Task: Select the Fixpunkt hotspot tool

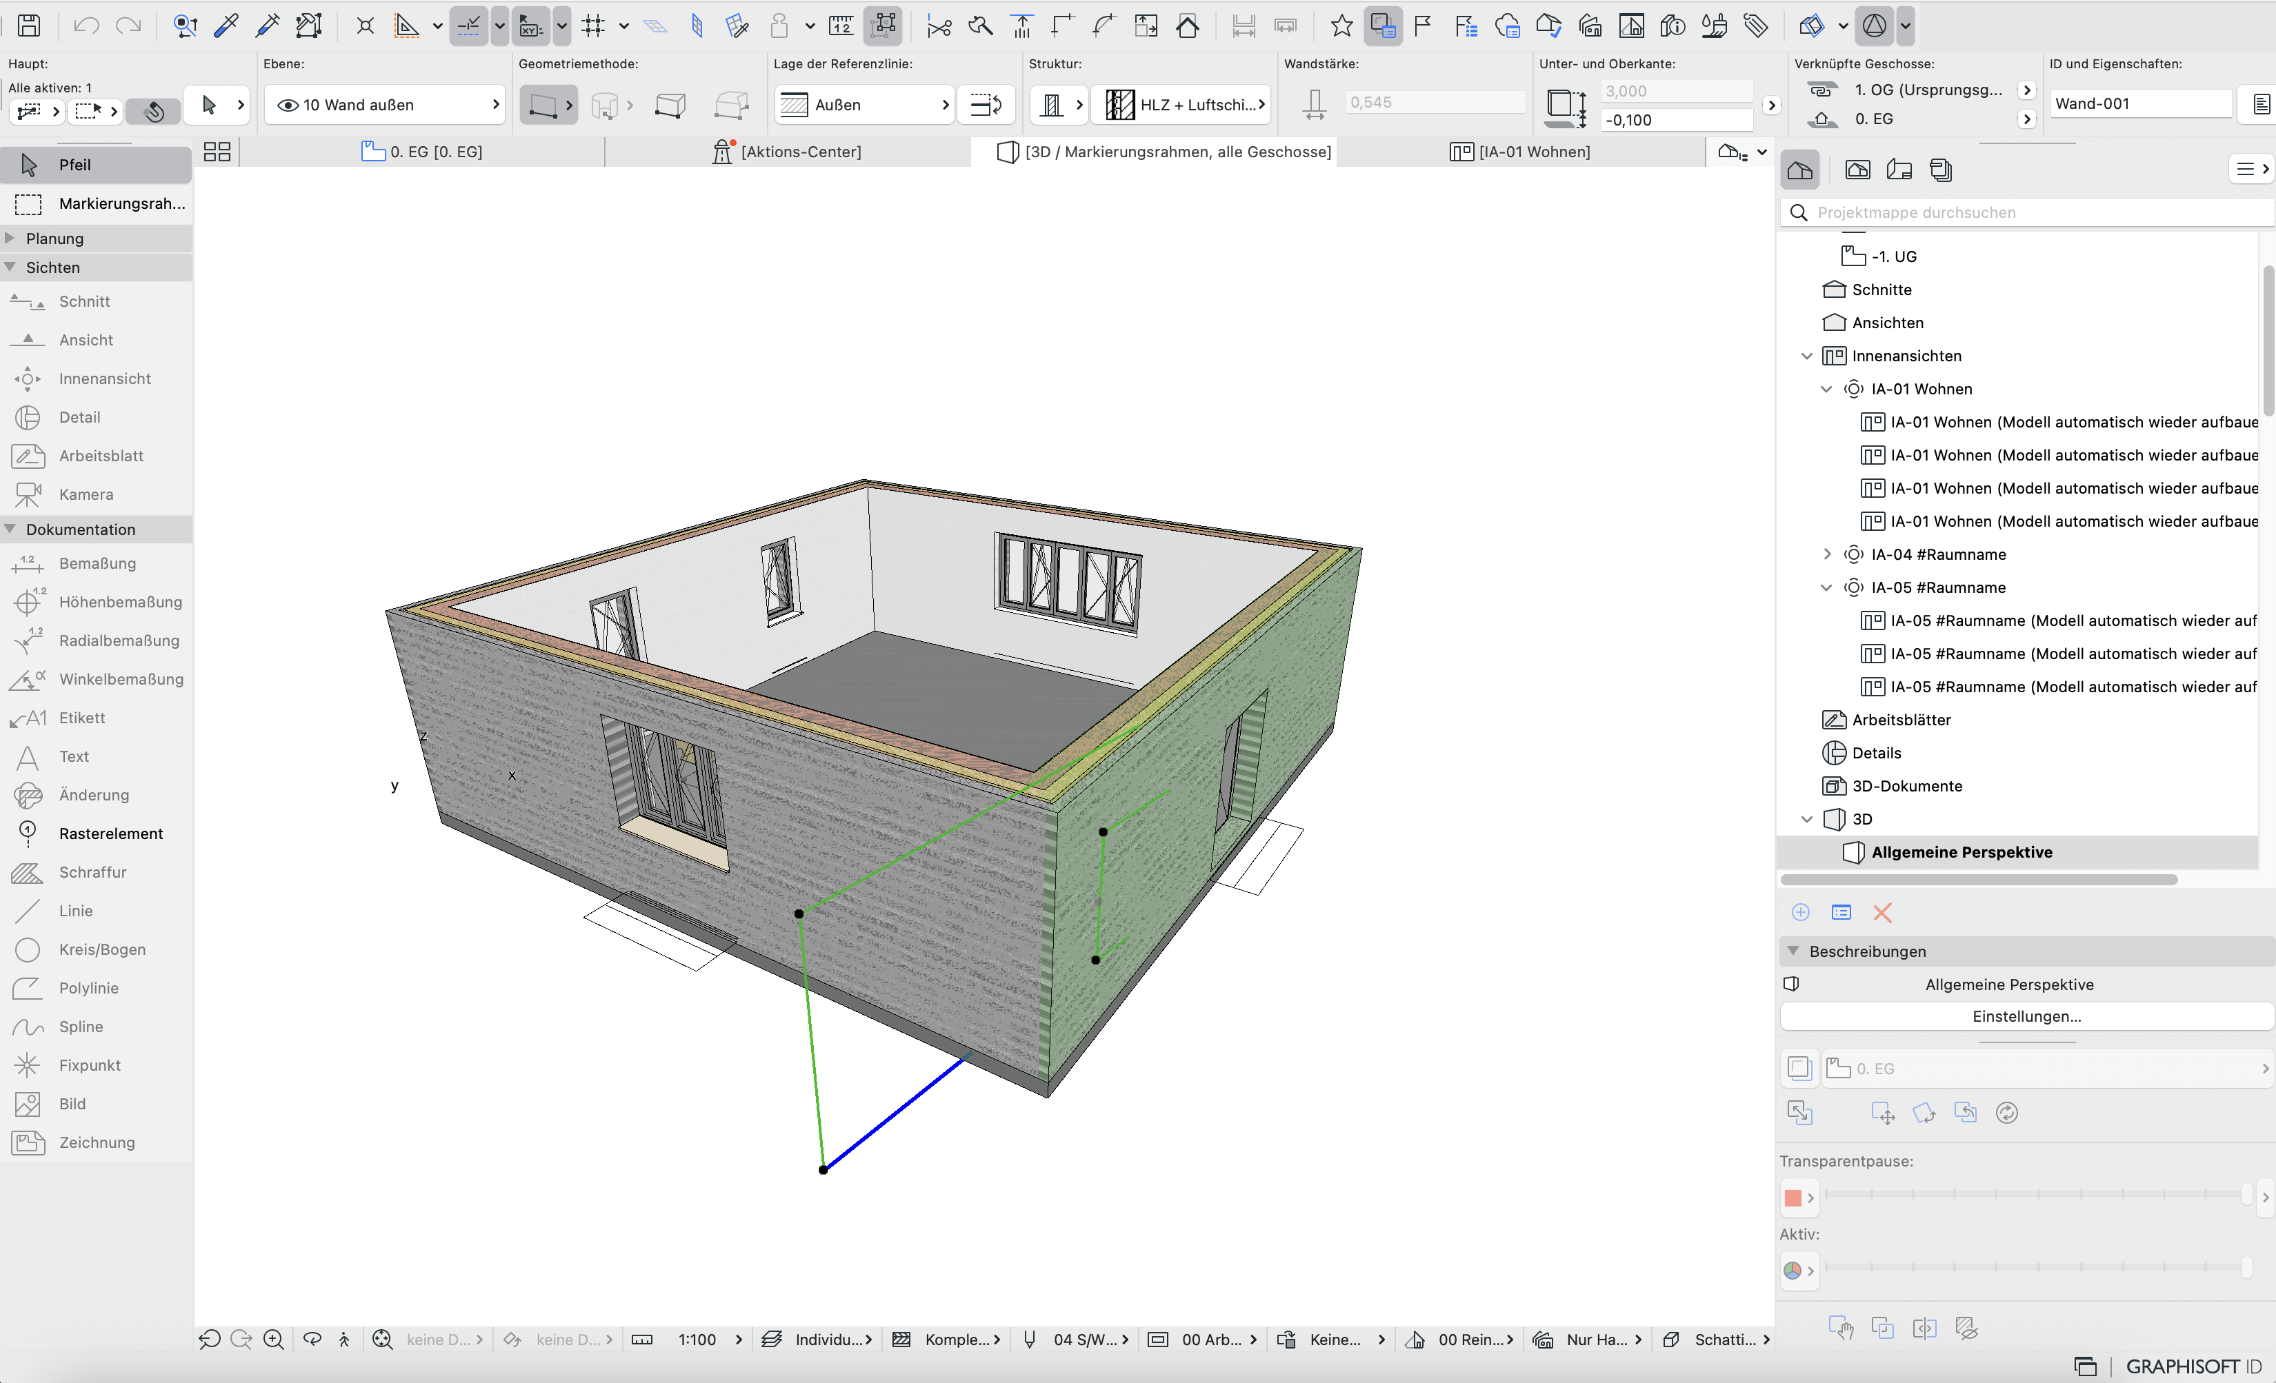Action: tap(96, 1065)
